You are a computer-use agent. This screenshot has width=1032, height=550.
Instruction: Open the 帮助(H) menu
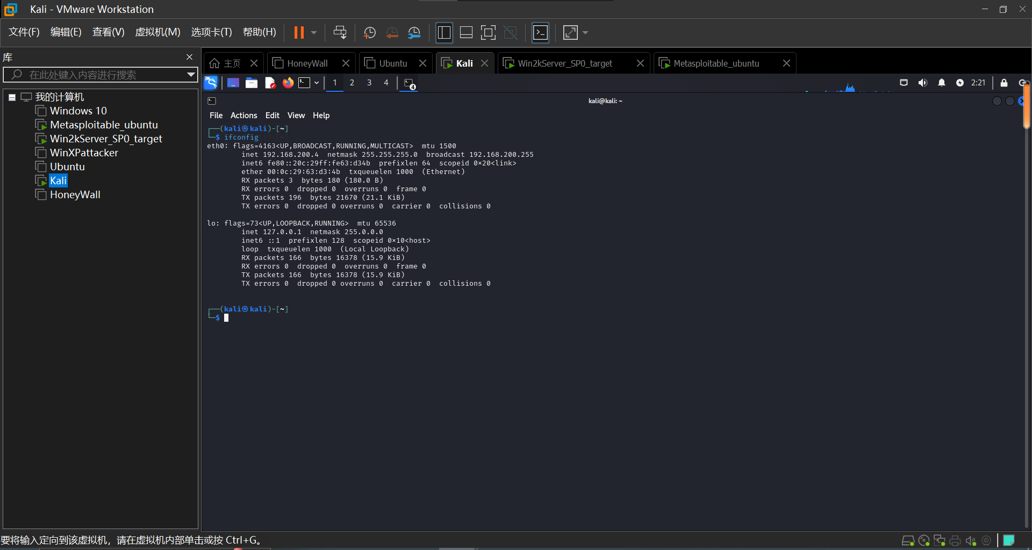260,32
